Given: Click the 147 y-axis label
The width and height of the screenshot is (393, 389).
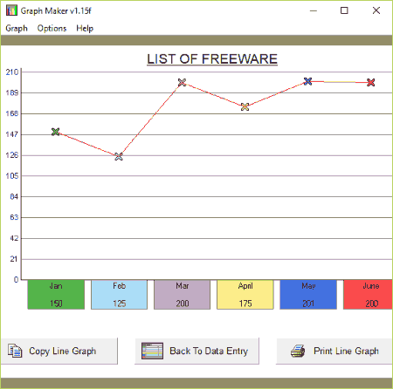Looking at the screenshot, I should (12, 134).
